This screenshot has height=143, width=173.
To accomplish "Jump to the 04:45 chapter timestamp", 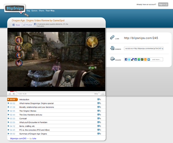I will tap(12, 130).
